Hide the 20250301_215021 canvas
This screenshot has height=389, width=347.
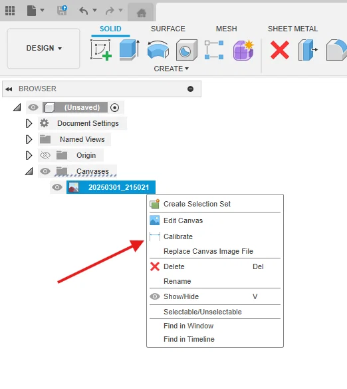coord(57,187)
